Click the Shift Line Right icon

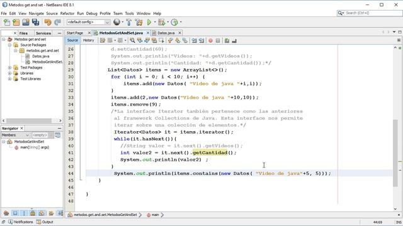(x=201, y=40)
